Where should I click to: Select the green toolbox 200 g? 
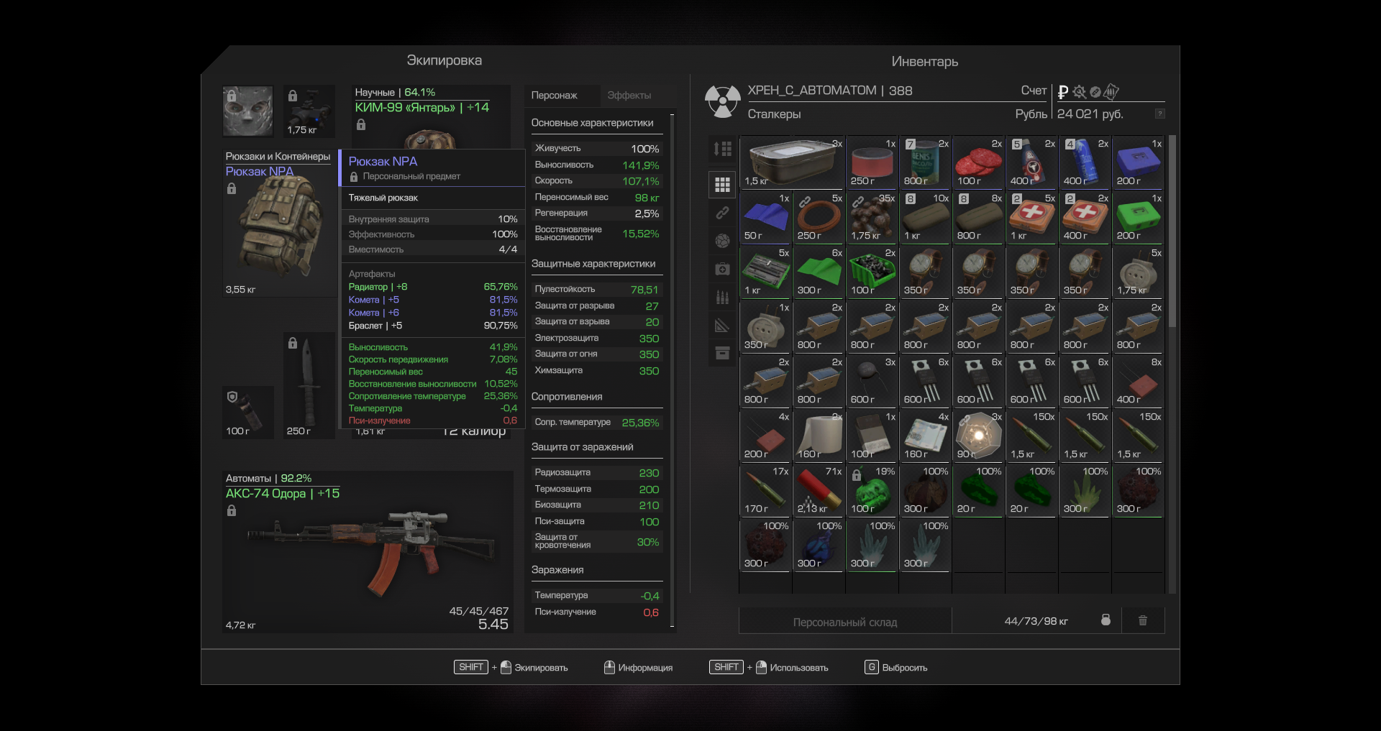click(x=1138, y=217)
